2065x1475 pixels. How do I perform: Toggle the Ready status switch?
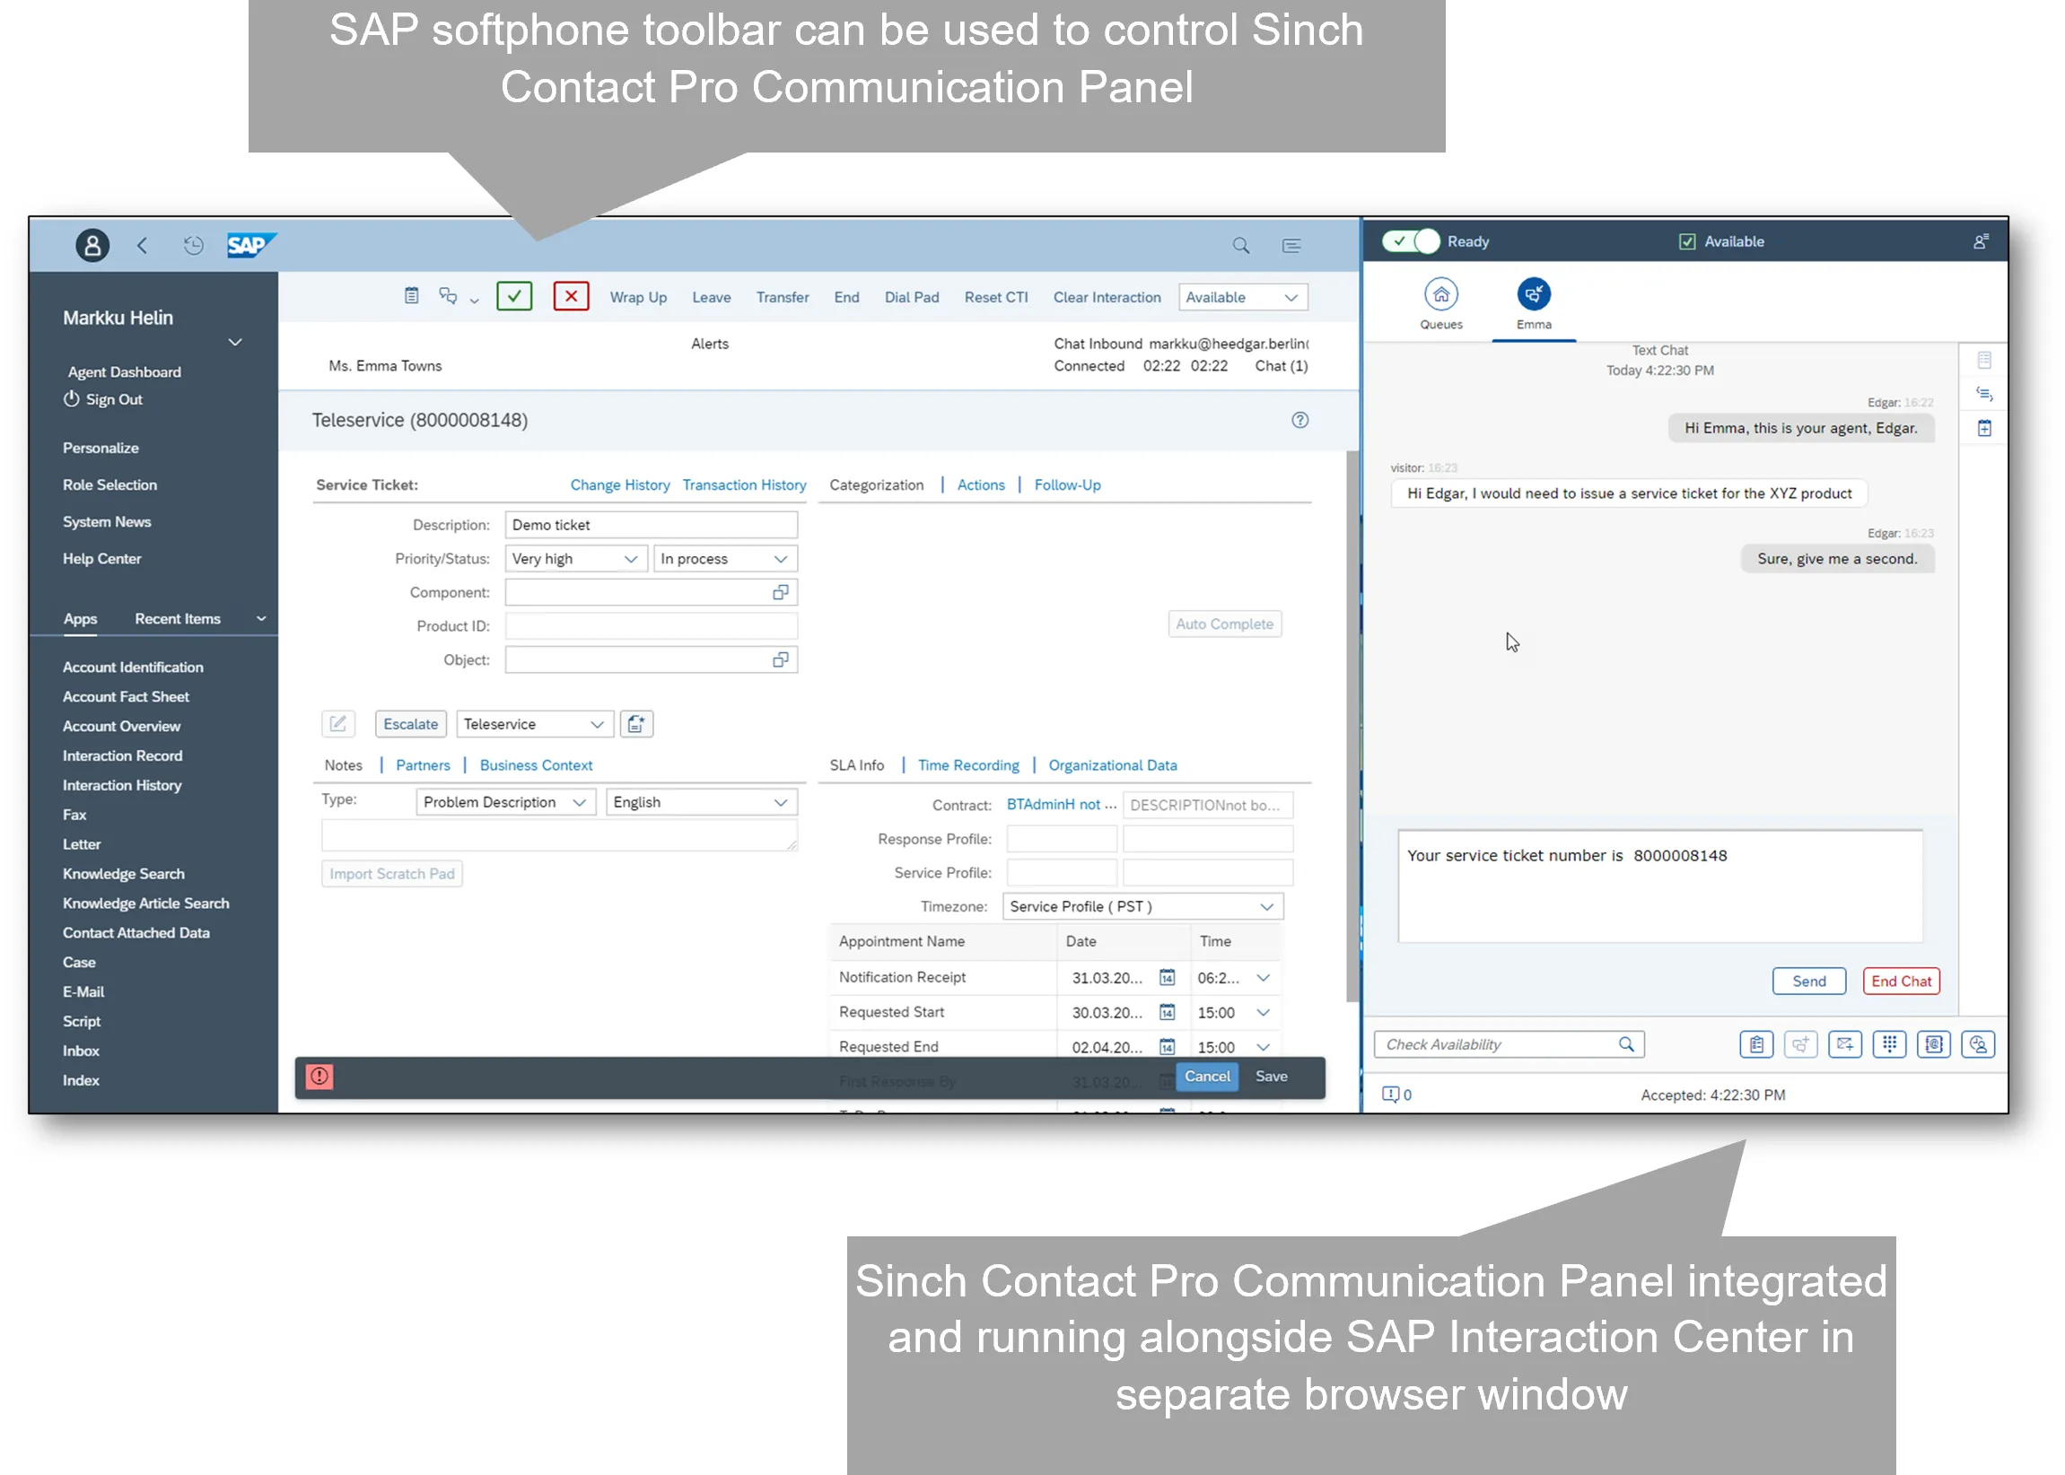coord(1410,241)
